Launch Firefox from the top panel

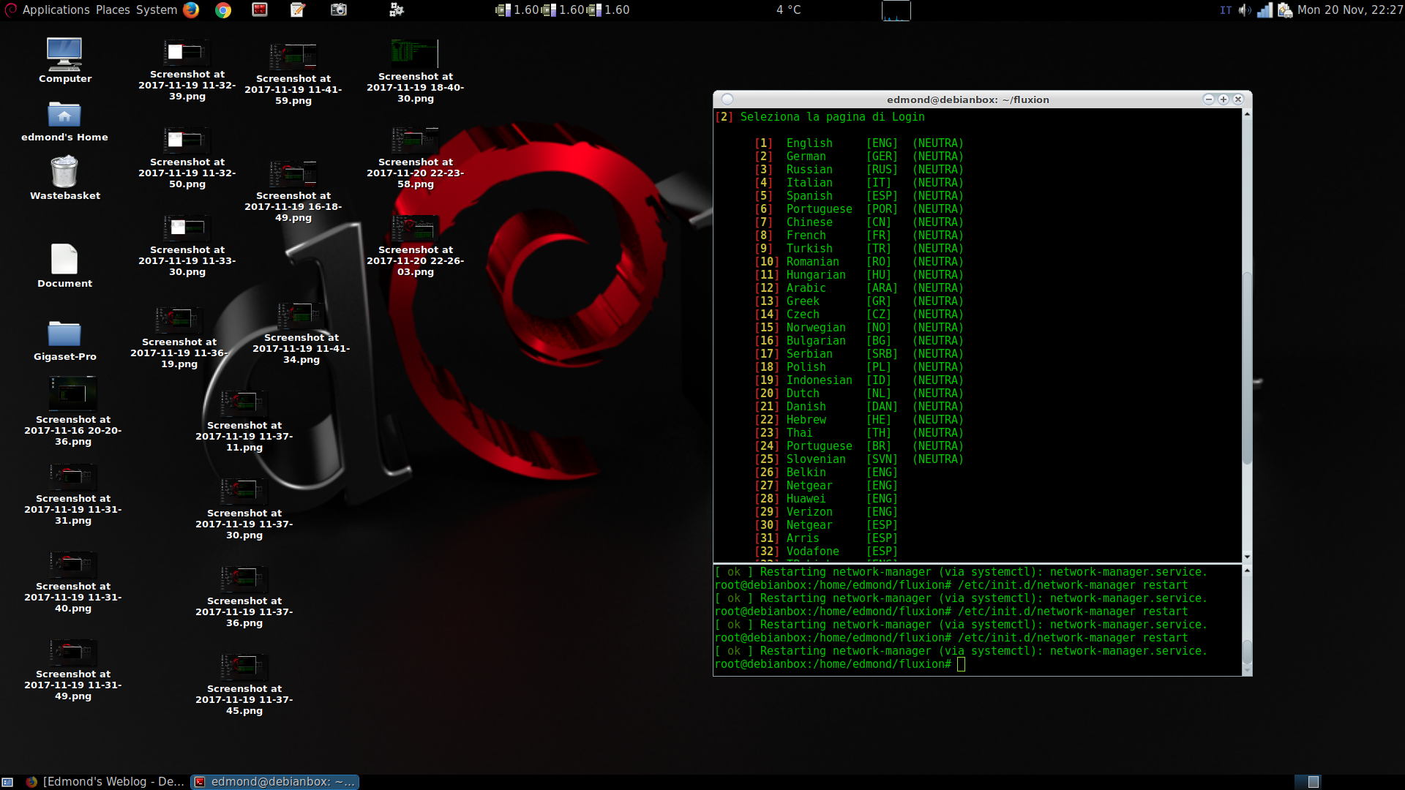[x=191, y=10]
